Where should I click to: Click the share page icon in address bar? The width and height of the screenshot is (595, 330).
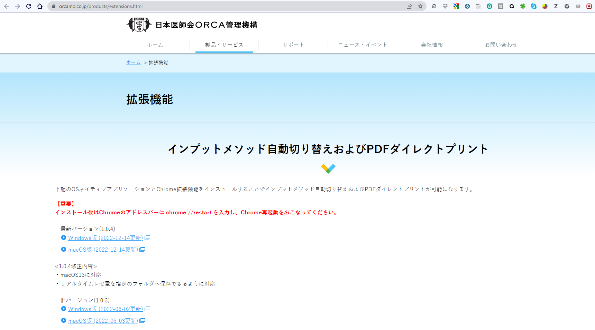tap(409, 6)
